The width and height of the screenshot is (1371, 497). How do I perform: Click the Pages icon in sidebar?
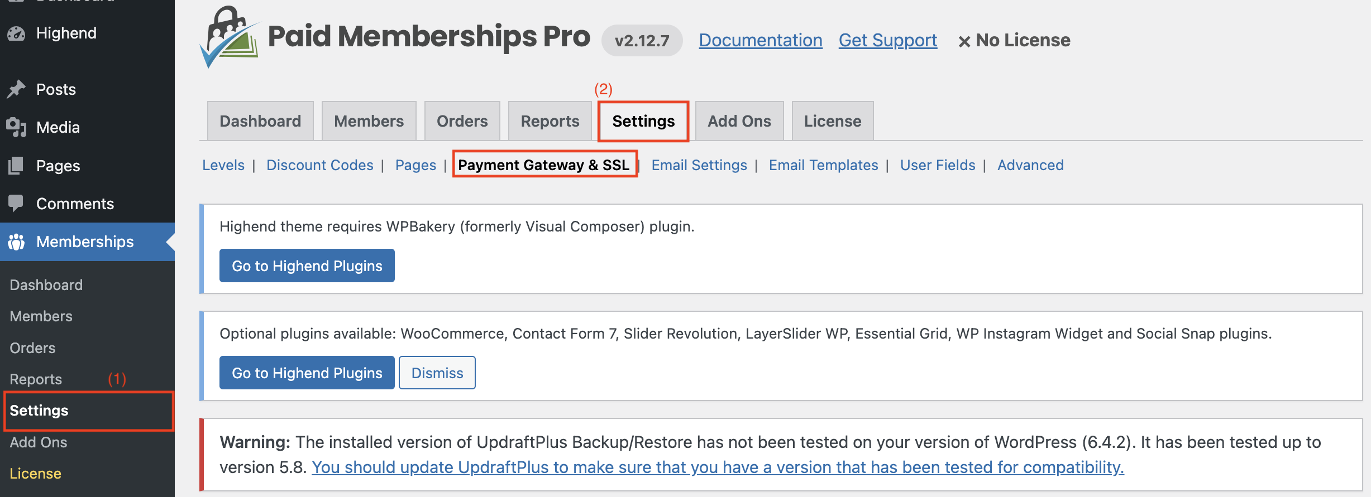pos(16,166)
